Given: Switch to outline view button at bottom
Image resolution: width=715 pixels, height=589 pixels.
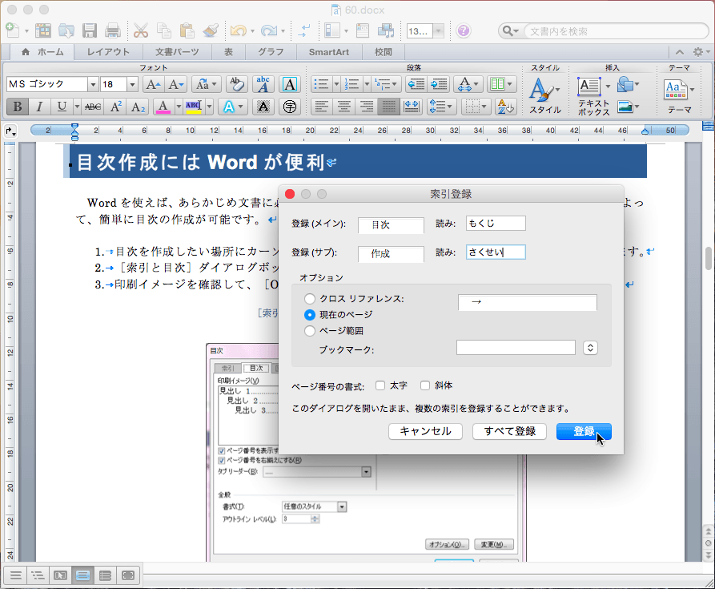Looking at the screenshot, I should pos(38,575).
